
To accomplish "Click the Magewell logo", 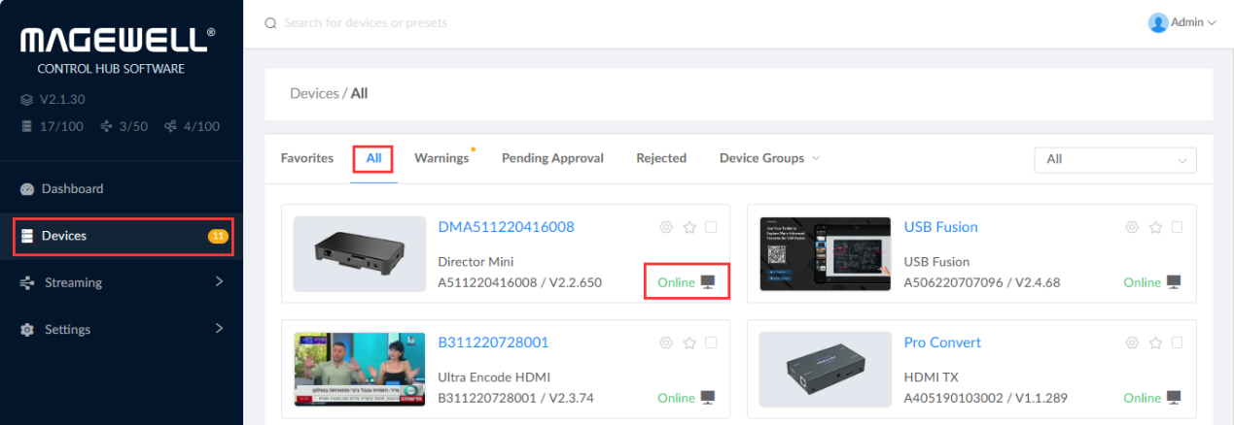I will coord(118,41).
